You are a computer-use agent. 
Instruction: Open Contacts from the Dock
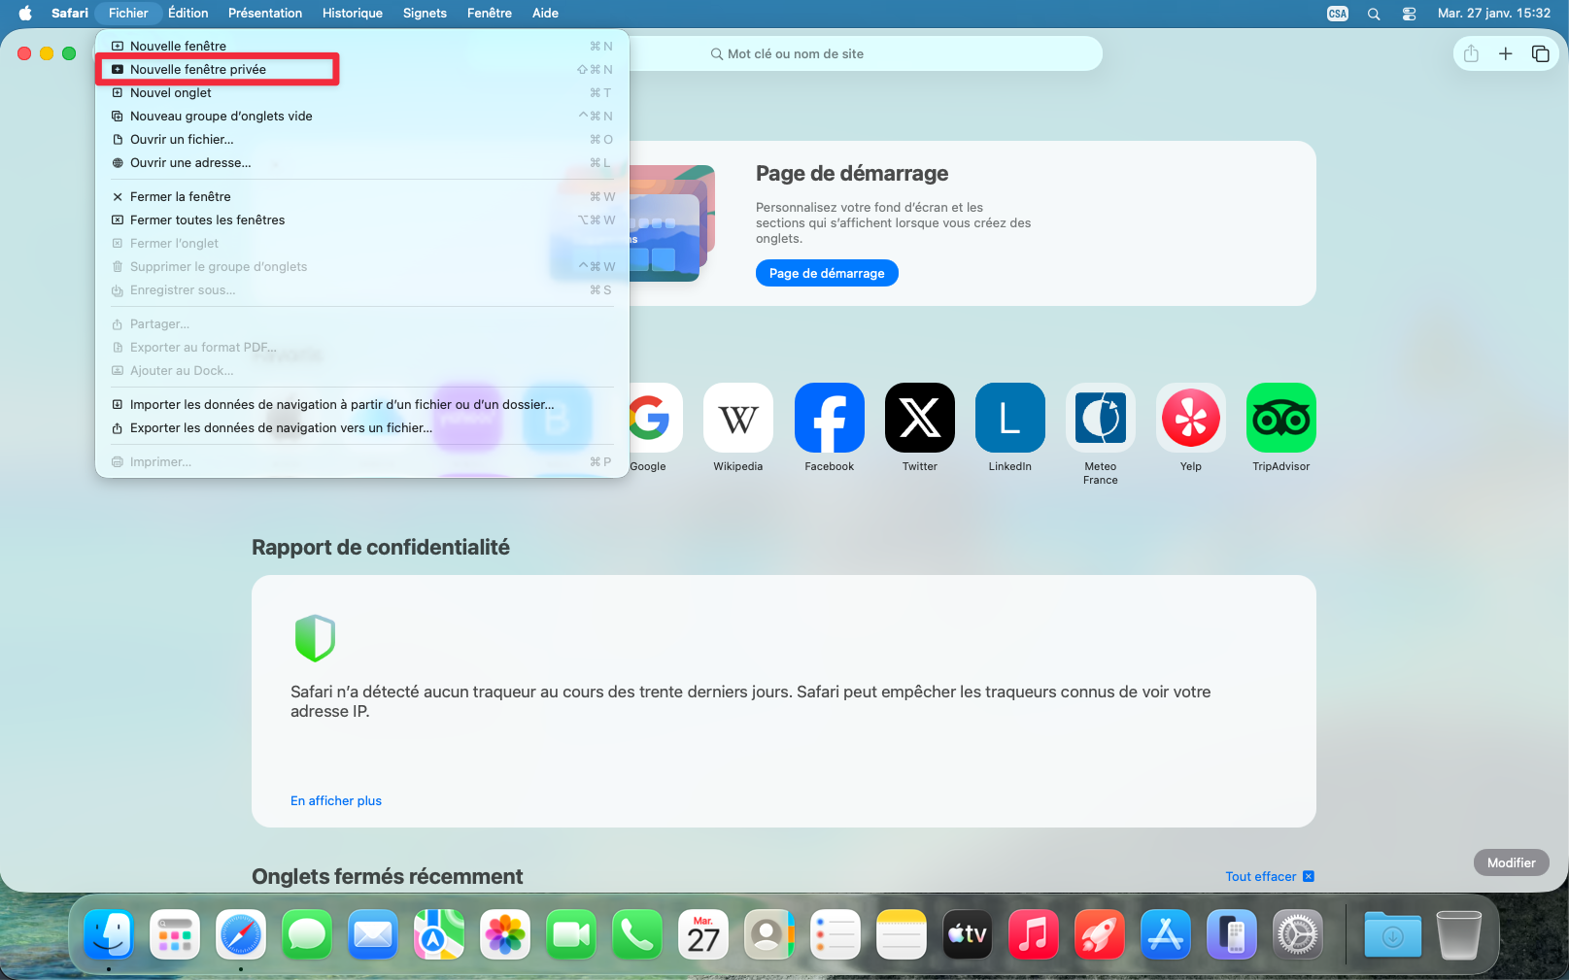click(x=769, y=934)
